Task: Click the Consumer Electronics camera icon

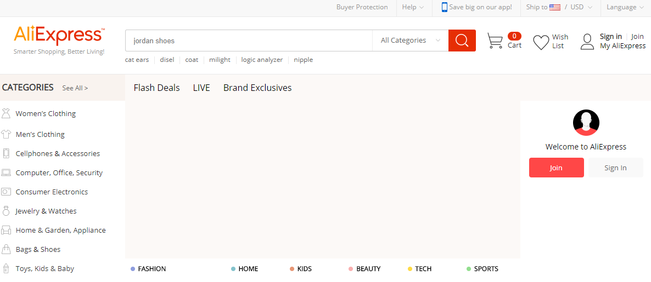Action: coord(6,192)
